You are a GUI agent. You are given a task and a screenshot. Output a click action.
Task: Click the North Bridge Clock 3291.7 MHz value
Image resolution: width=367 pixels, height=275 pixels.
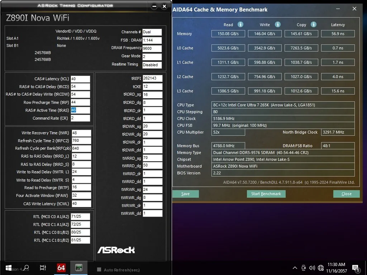338,132
